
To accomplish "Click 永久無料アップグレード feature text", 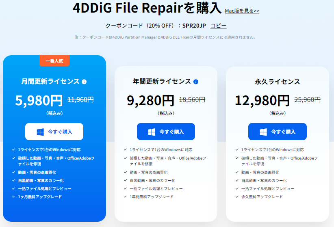I will pos(262,197).
